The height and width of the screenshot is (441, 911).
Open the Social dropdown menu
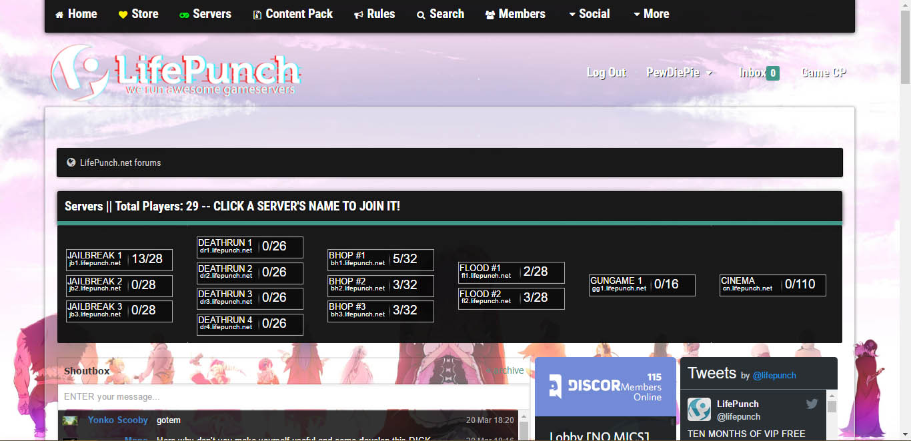click(589, 14)
